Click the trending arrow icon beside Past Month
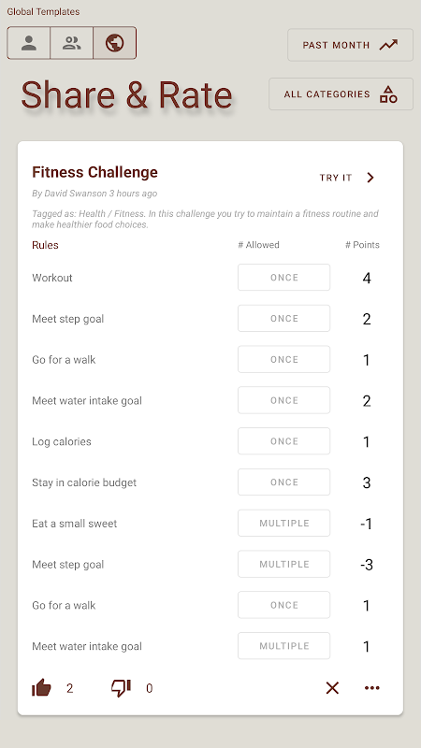The width and height of the screenshot is (421, 748). click(388, 45)
